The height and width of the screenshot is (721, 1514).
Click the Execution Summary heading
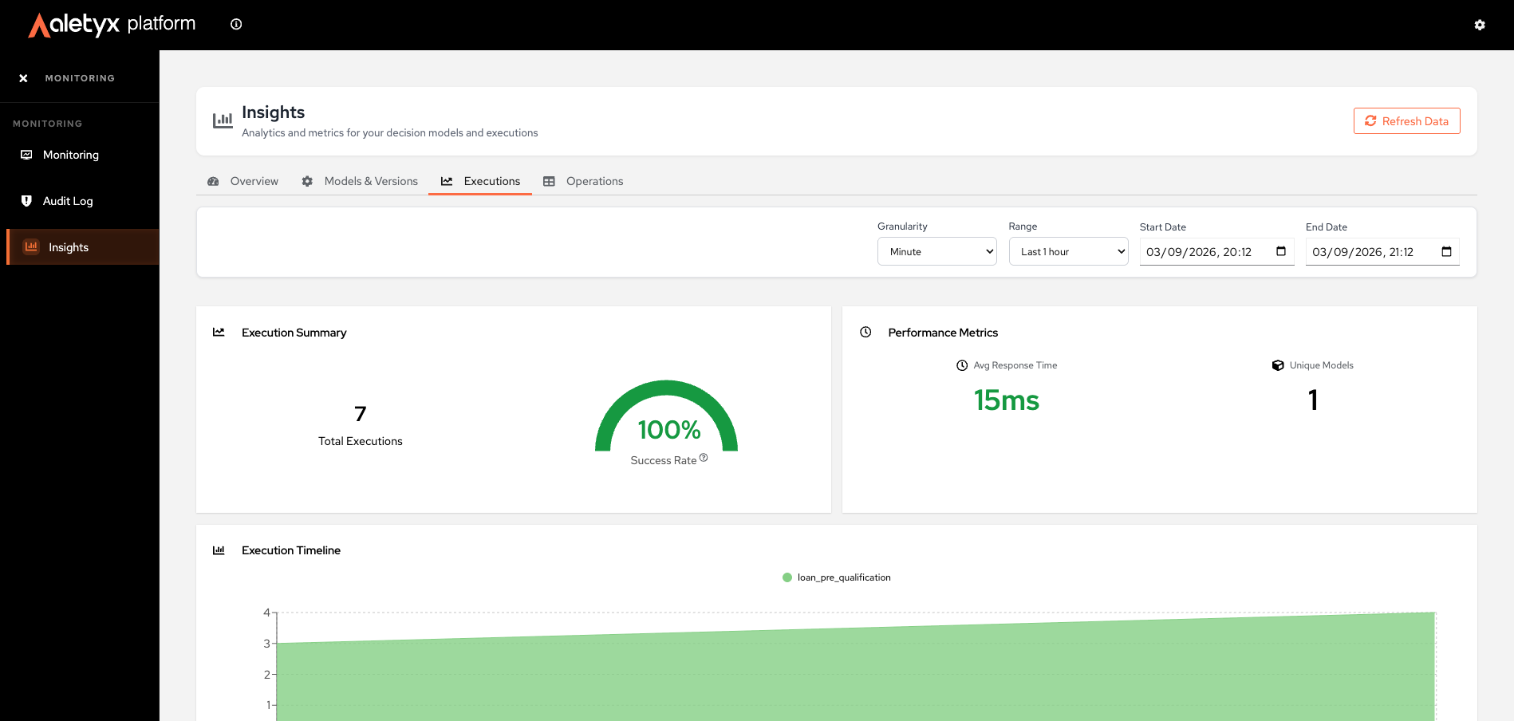click(294, 333)
